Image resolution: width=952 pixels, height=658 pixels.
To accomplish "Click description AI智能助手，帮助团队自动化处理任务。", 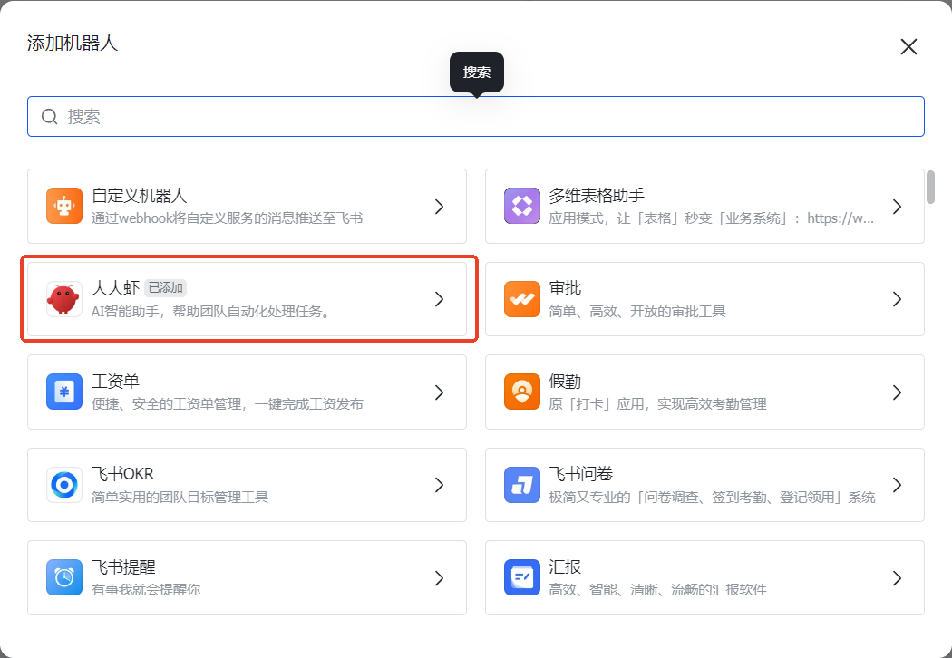I will pyautogui.click(x=211, y=312).
